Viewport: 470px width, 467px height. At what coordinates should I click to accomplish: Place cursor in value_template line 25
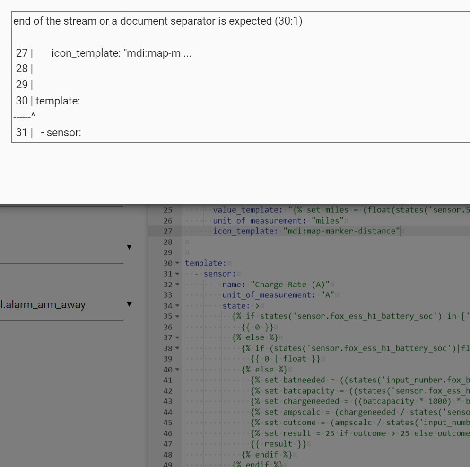coord(331,210)
